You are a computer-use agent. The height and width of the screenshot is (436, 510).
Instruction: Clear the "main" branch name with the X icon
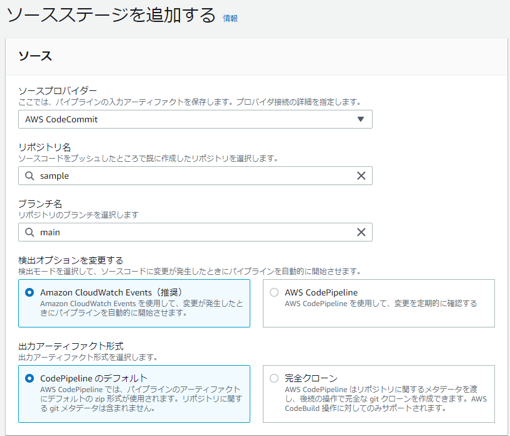pyautogui.click(x=361, y=232)
